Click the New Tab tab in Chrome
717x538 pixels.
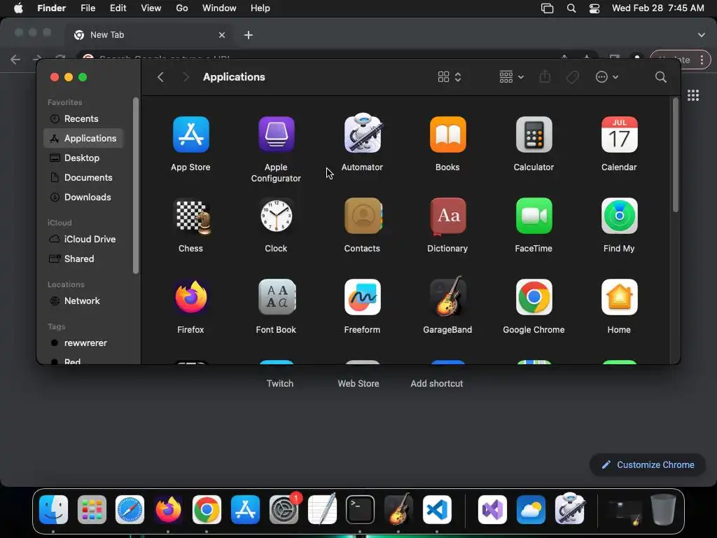tap(149, 35)
